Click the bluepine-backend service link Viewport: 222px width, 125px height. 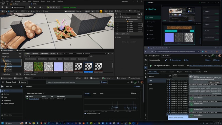(x=34, y=99)
